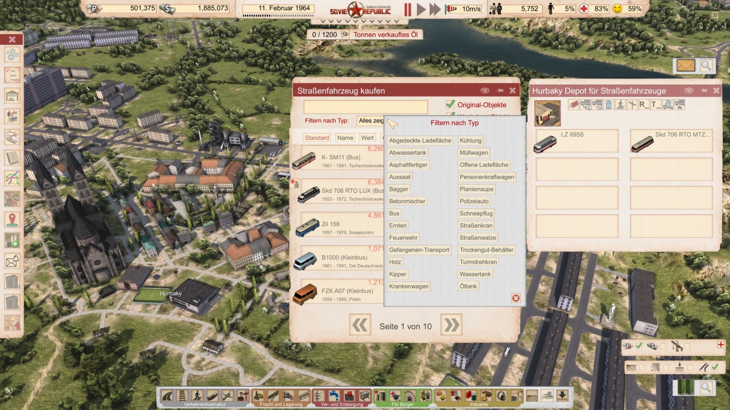Choose 'Krankenwagen' filter option
This screenshot has width=730, height=410.
click(x=408, y=287)
